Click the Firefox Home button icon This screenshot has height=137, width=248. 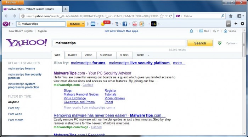coord(231,16)
